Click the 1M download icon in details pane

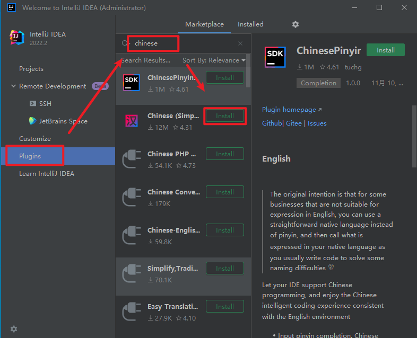pos(299,67)
